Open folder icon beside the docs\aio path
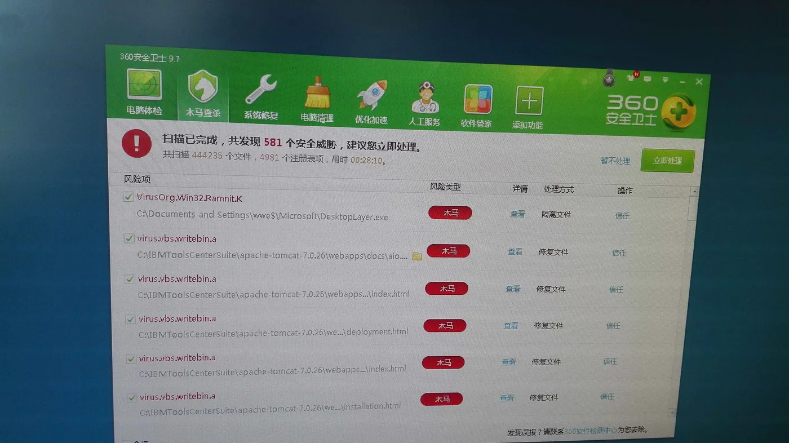 click(x=417, y=256)
